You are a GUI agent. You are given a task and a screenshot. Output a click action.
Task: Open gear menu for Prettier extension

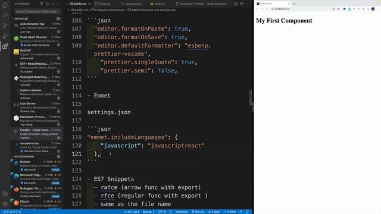click(58, 138)
